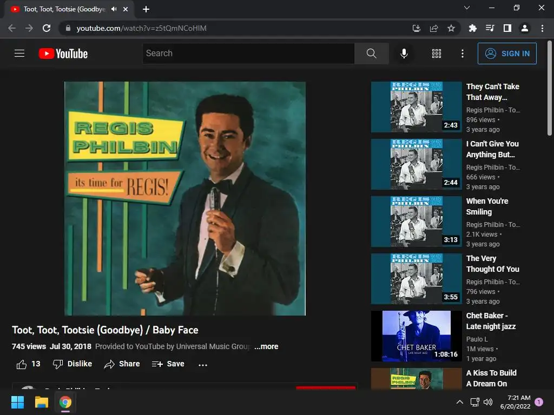The height and width of the screenshot is (415, 554).
Task: Open They Can't Take That Away thumbnail
Action: (416, 107)
